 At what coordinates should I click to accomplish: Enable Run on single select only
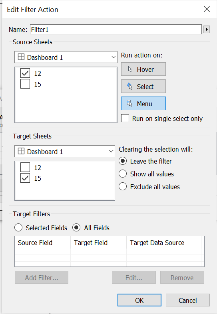coord(125,118)
